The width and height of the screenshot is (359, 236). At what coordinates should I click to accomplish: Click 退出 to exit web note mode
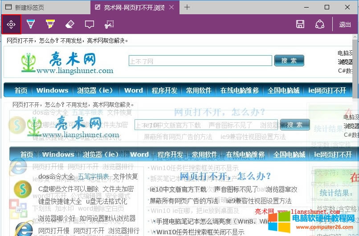(x=345, y=24)
